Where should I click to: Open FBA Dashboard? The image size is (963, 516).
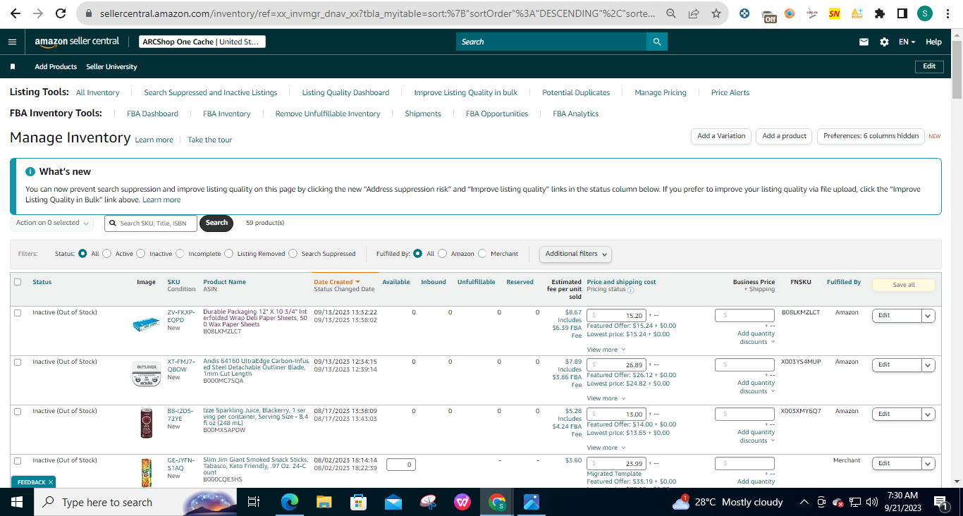[x=152, y=113]
